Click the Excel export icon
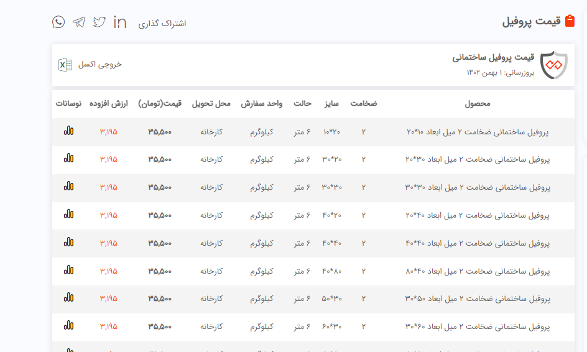The width and height of the screenshot is (587, 352). pos(65,65)
